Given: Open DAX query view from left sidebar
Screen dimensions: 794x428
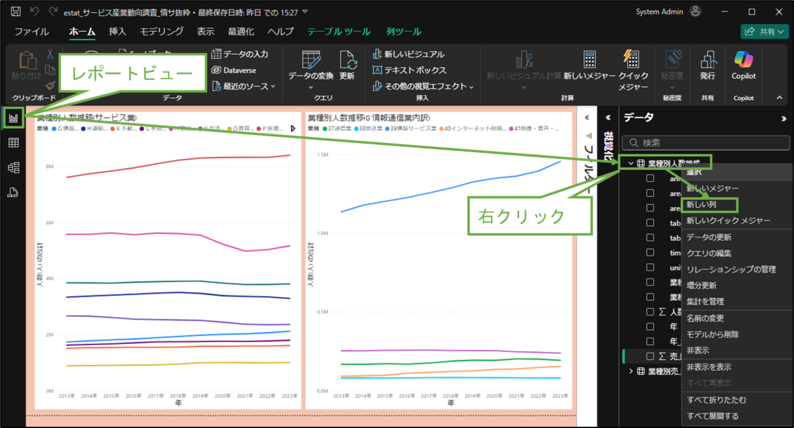Looking at the screenshot, I should click(x=13, y=193).
